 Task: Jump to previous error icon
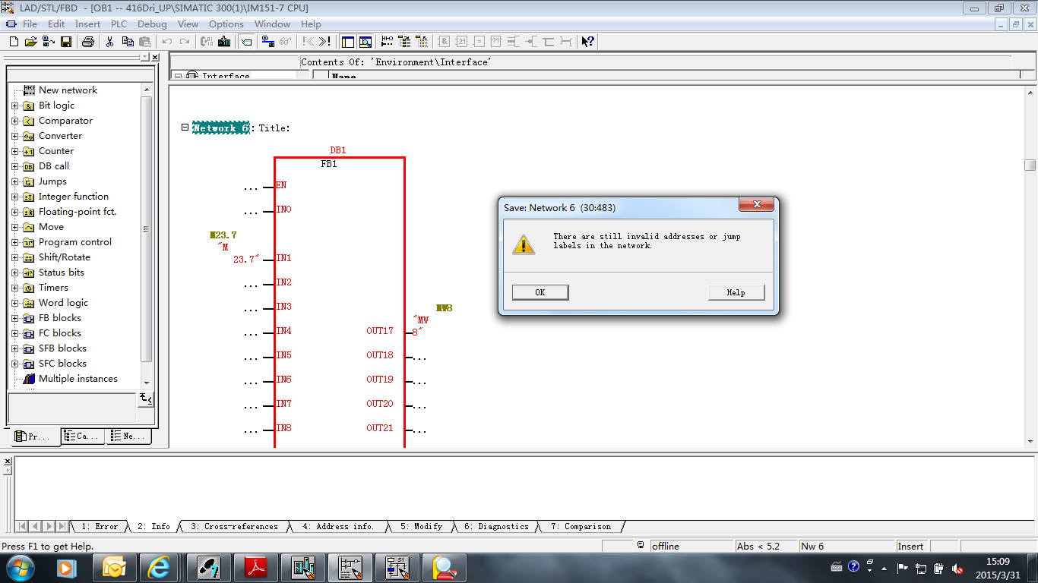pos(308,42)
